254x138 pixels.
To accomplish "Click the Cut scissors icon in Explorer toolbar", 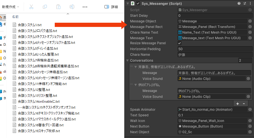I will [x=31, y=7].
